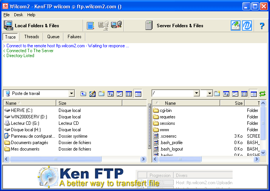Image resolution: width=270 pixels, height=191 pixels.
Task: Create a new folder on the server
Action: tap(217, 93)
